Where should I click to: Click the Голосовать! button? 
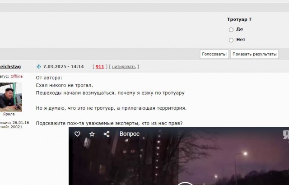tap(214, 54)
